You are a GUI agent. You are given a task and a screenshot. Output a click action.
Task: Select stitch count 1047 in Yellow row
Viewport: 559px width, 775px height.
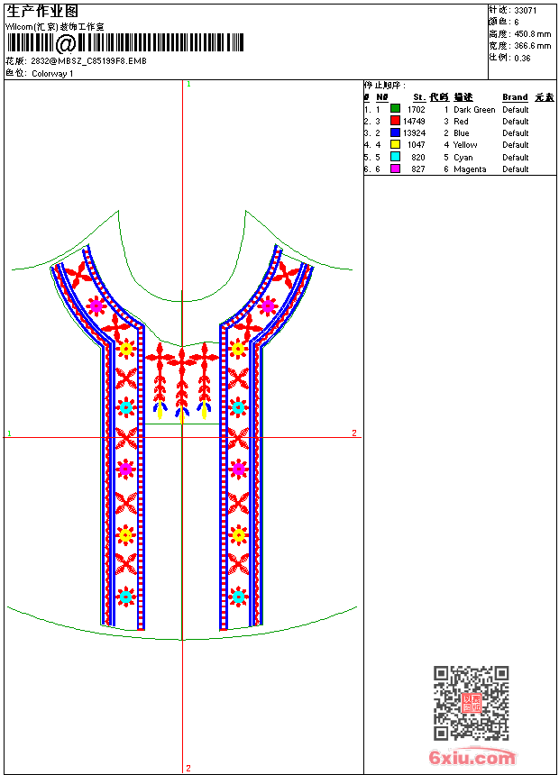tap(416, 145)
